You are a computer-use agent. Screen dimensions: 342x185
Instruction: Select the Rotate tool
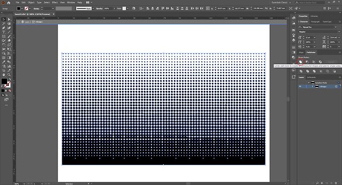click(3, 45)
